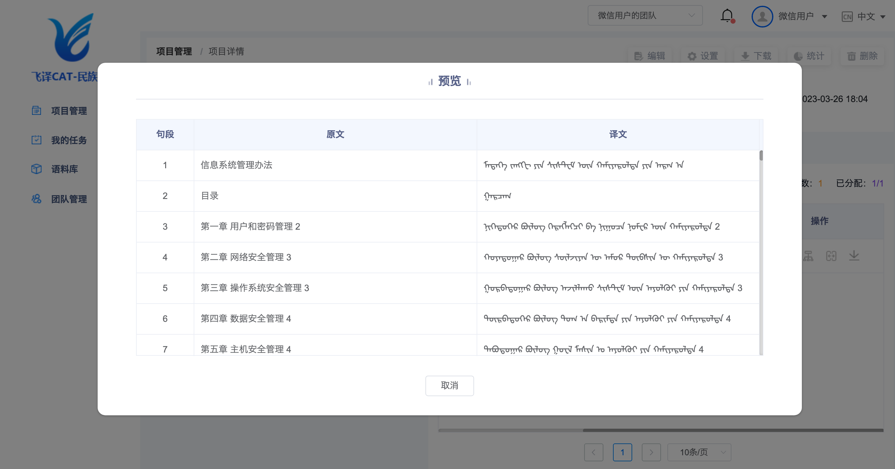Click the horizontal scrollbar under the project table
The height and width of the screenshot is (469, 895).
[x=732, y=430]
